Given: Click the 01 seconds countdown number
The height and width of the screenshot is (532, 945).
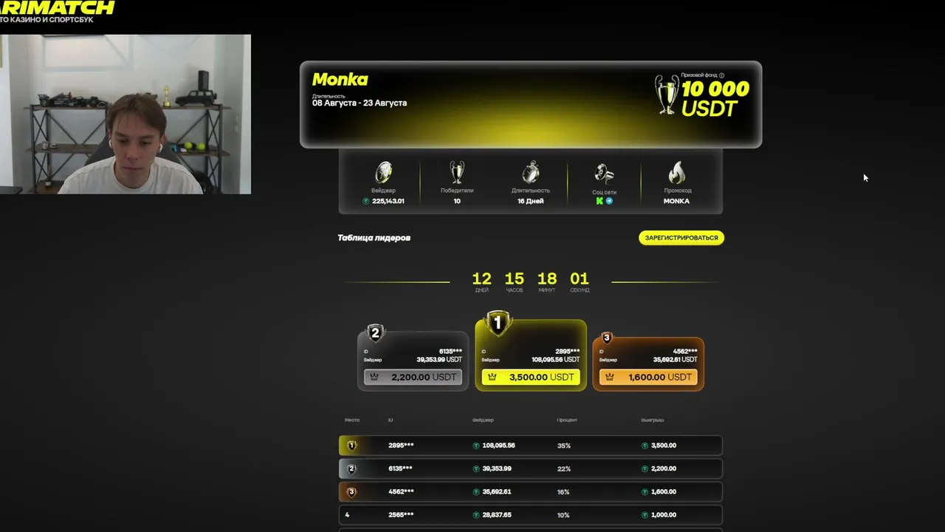Looking at the screenshot, I should click(580, 279).
